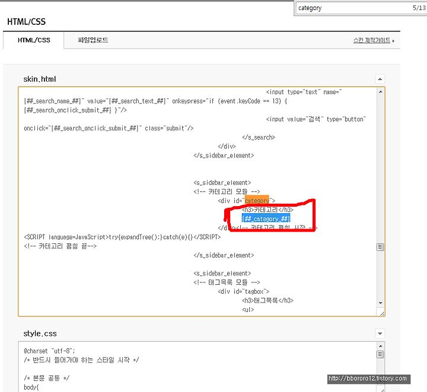Viewport: 427px width, 392px height.
Task: Click the @charset "utf-8"; line in style.css
Action: (x=49, y=351)
